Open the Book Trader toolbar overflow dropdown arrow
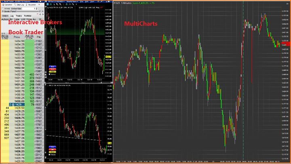 click(39, 4)
